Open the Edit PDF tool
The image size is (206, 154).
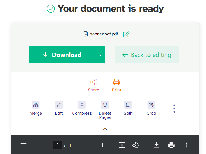(x=59, y=105)
